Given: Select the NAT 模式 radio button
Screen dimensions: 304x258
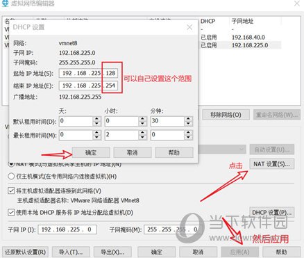Looking at the screenshot, I should [x=11, y=164].
